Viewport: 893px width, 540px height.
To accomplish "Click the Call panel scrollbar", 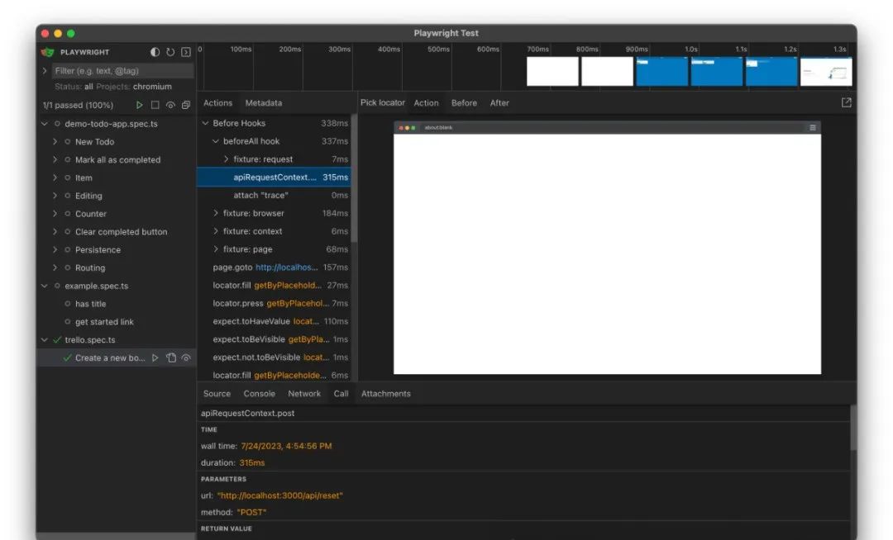I will click(x=853, y=428).
